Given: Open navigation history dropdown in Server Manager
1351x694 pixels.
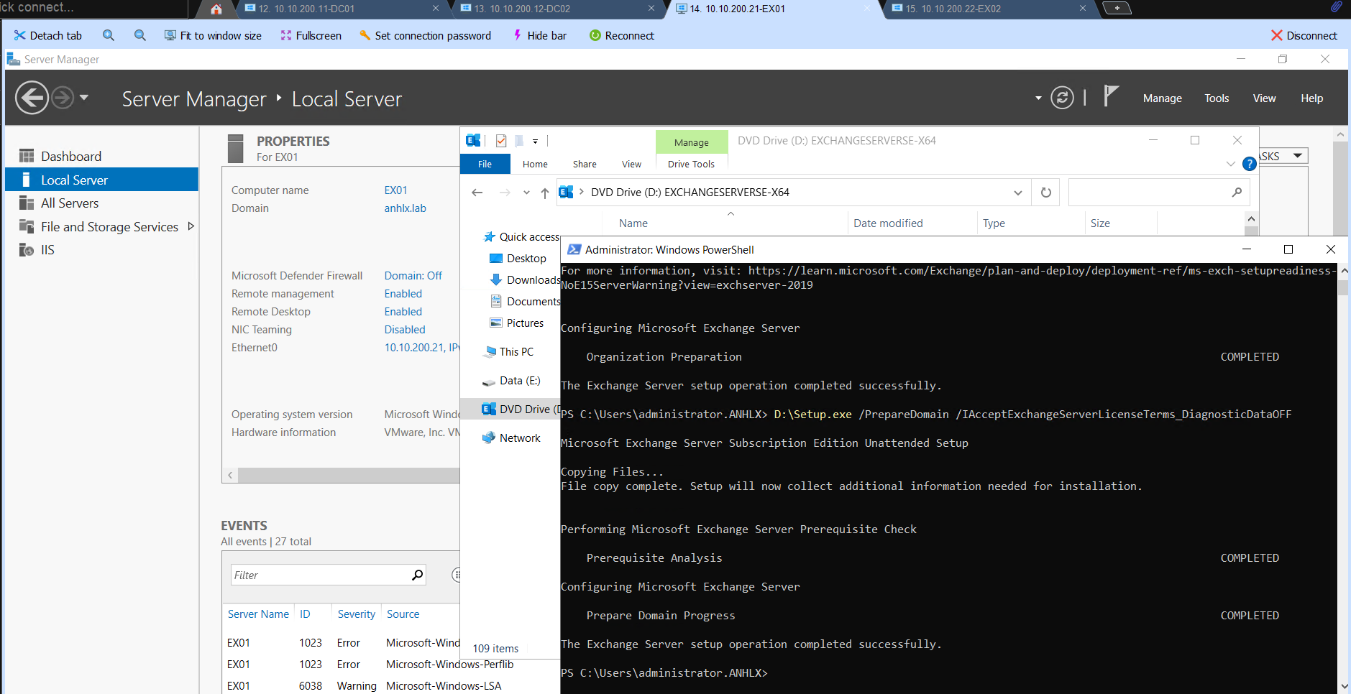Looking at the screenshot, I should pyautogui.click(x=84, y=97).
